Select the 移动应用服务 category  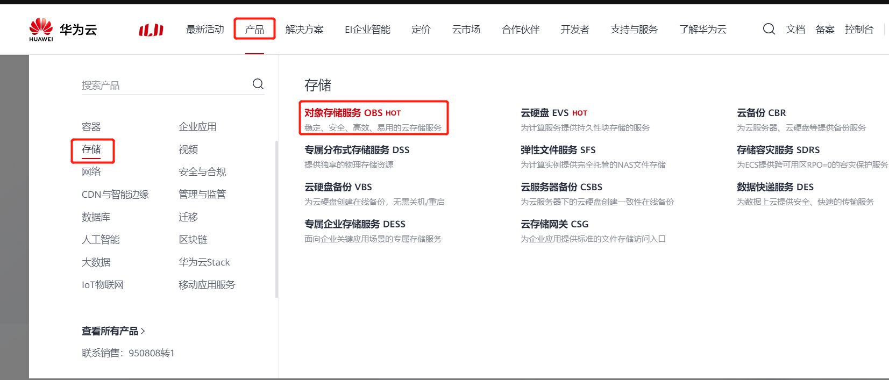[x=207, y=285]
